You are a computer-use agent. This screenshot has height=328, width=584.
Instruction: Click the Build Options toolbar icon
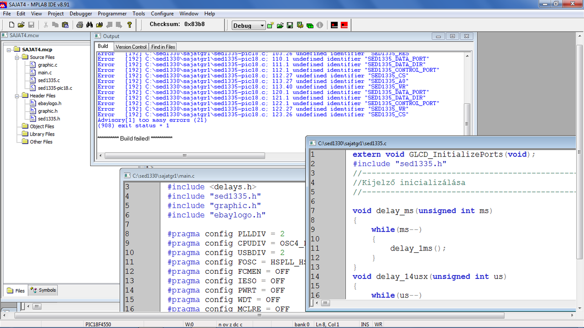[300, 25]
